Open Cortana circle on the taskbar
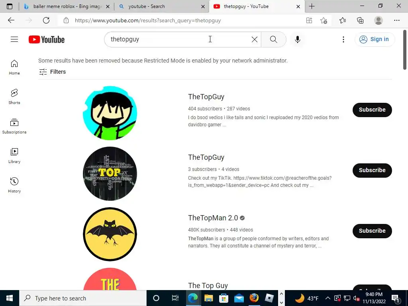Viewport: 408px width, 306px height. click(x=156, y=298)
